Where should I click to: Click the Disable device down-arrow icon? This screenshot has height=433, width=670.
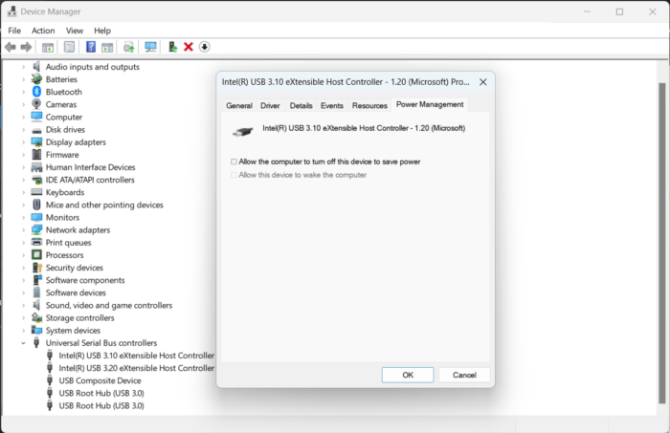[x=205, y=47]
